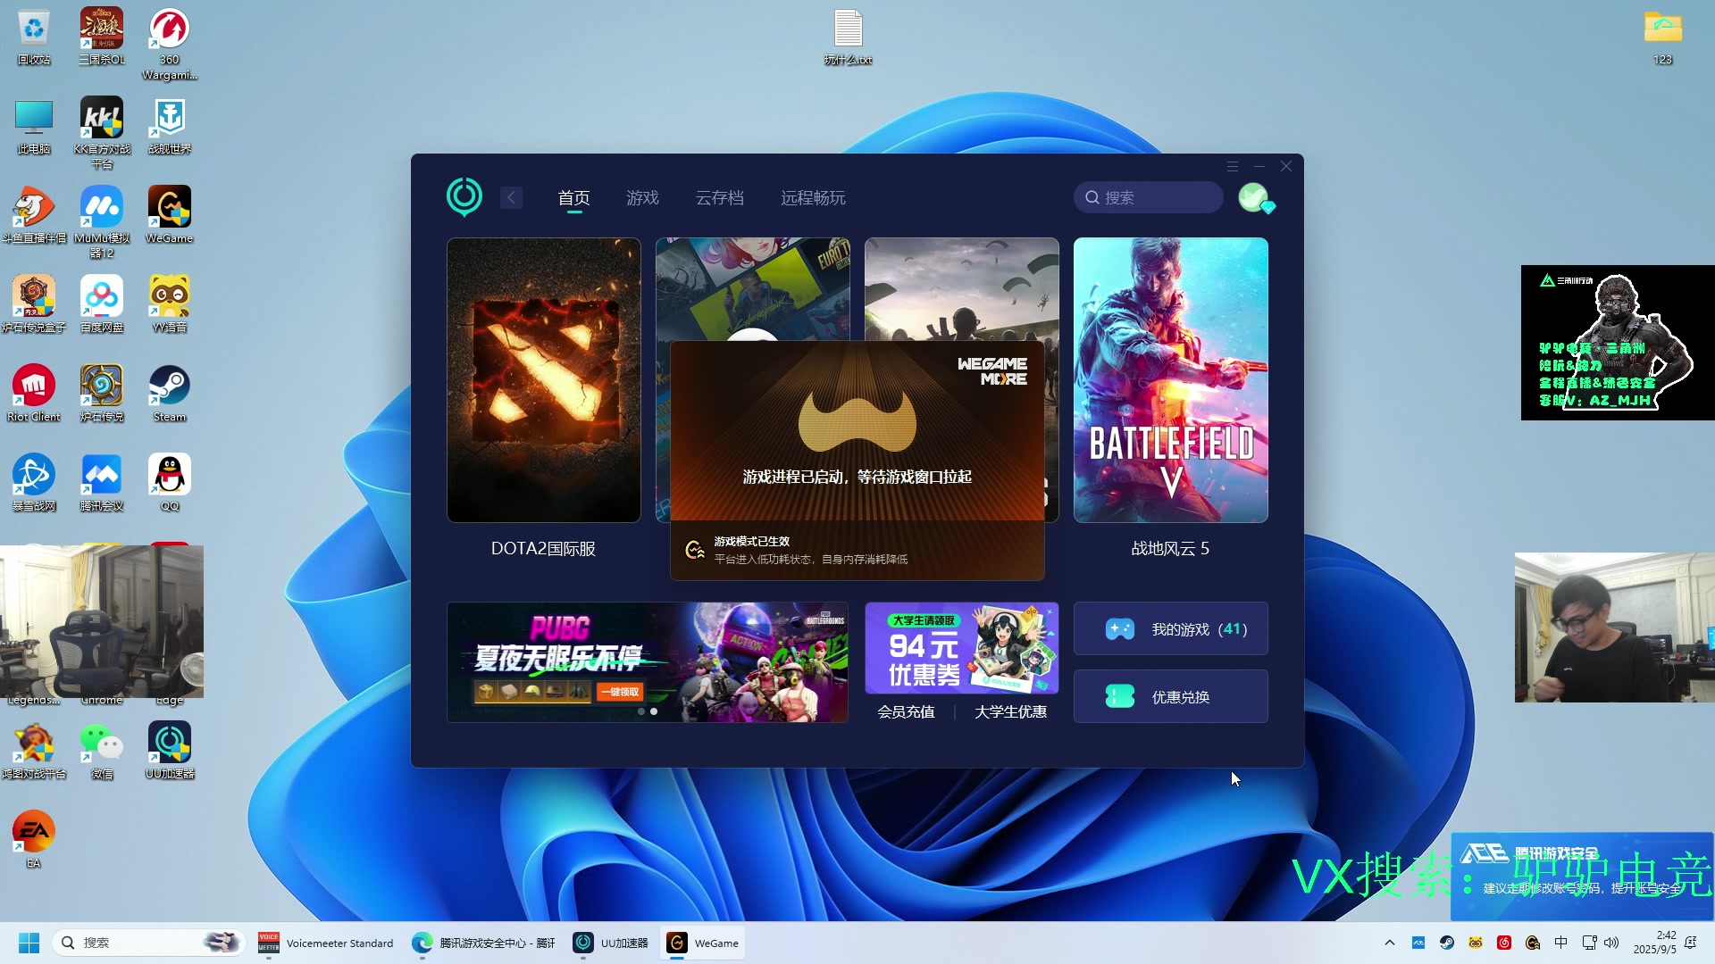The image size is (1715, 964).
Task: Open the DOTA2国际服 game card
Action: (544, 380)
